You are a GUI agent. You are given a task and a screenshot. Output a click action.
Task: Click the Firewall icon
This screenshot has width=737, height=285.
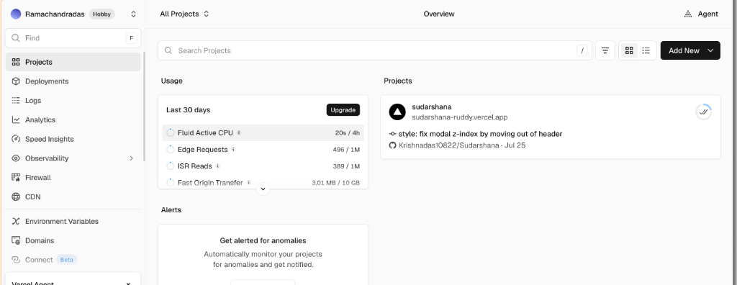16,178
